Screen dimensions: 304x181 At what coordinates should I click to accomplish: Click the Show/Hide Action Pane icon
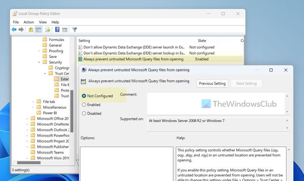65,30
